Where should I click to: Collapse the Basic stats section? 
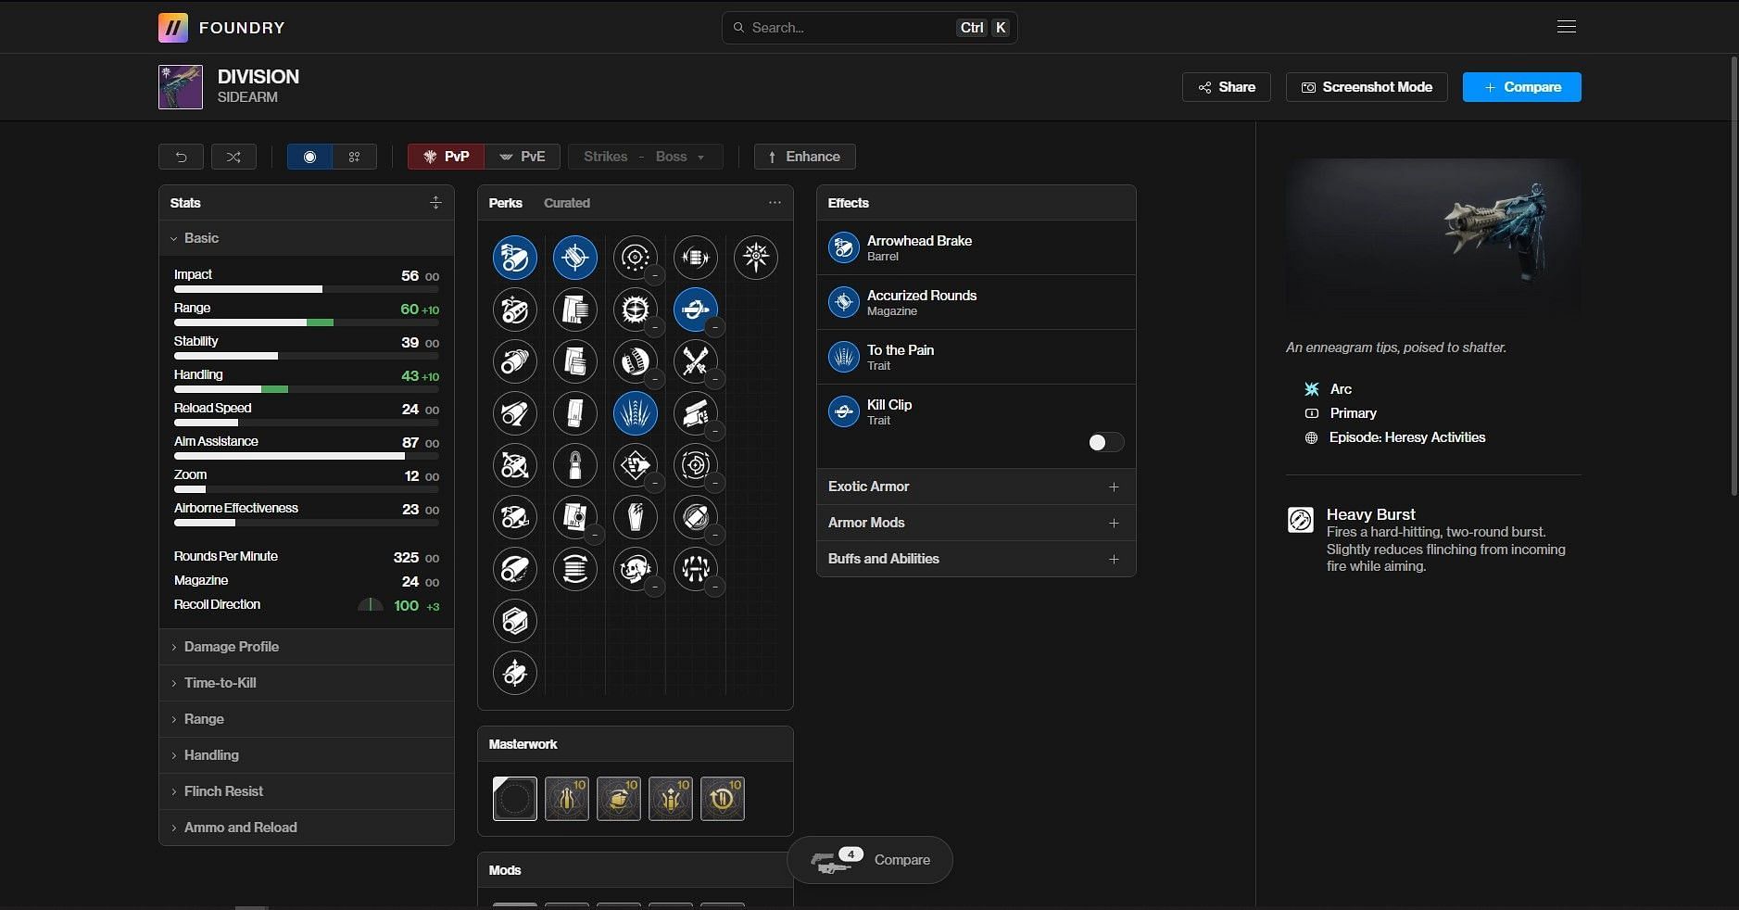(307, 238)
